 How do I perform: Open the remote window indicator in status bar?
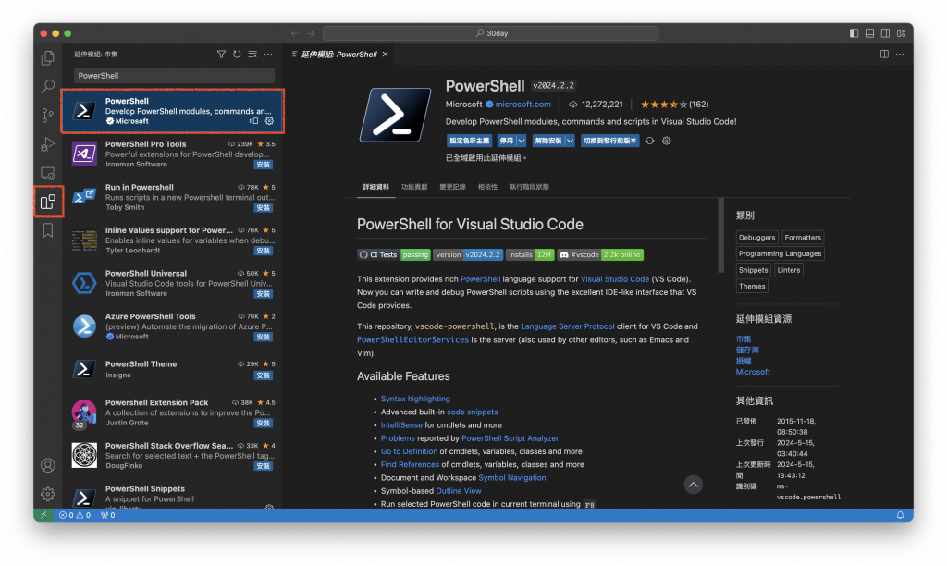(43, 515)
